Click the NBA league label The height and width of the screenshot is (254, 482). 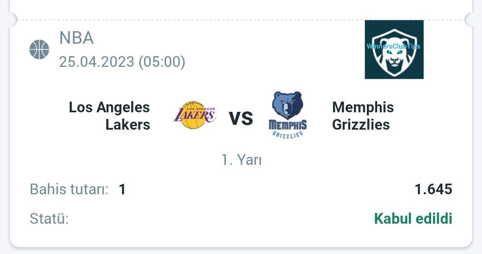pyautogui.click(x=77, y=38)
